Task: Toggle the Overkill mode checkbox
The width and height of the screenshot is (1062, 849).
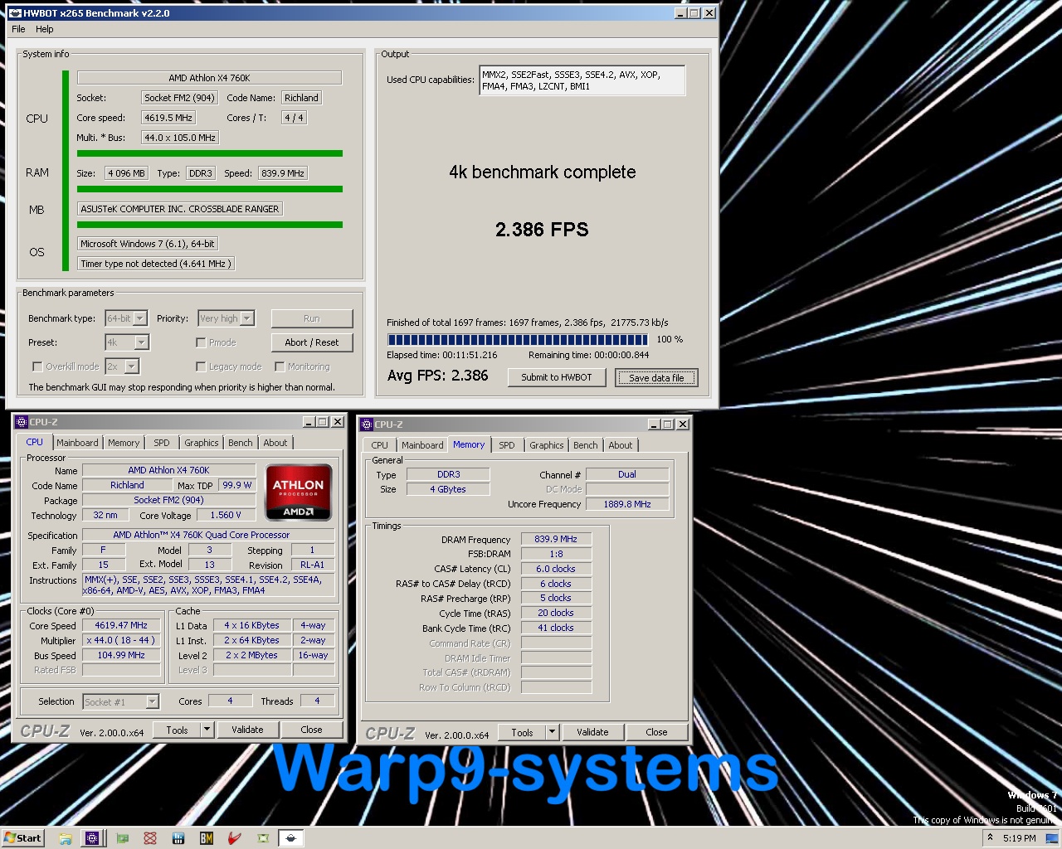Action: (37, 366)
